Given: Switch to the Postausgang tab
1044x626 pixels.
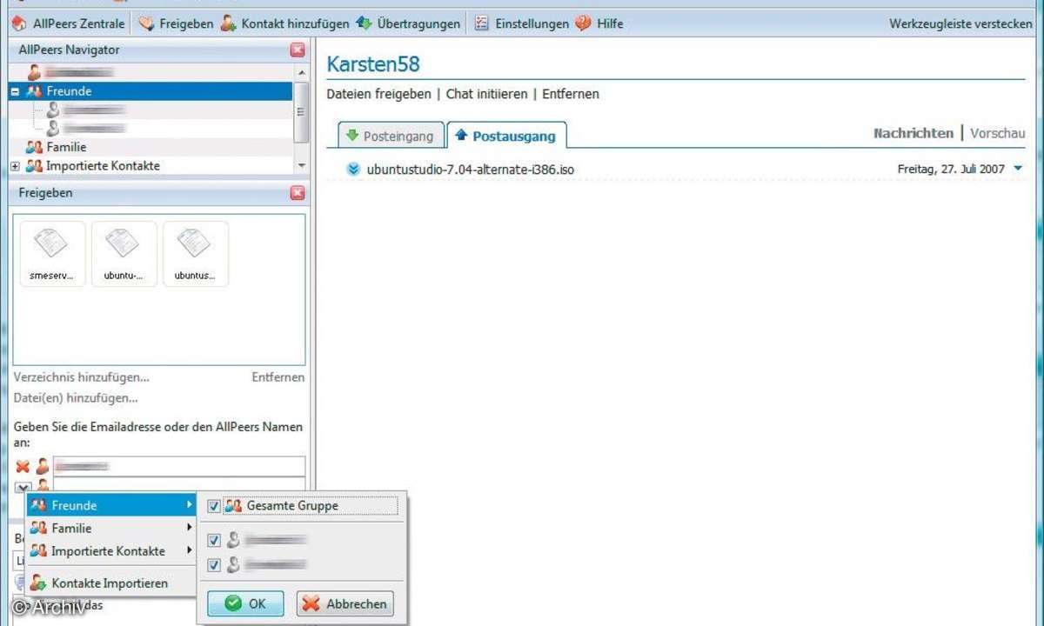Looking at the screenshot, I should coord(506,136).
